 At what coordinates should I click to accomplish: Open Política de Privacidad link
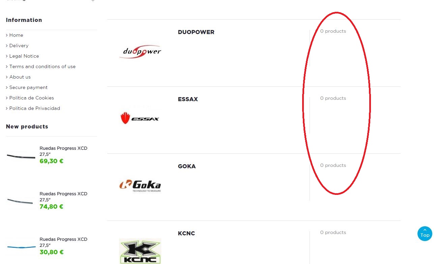click(x=34, y=108)
